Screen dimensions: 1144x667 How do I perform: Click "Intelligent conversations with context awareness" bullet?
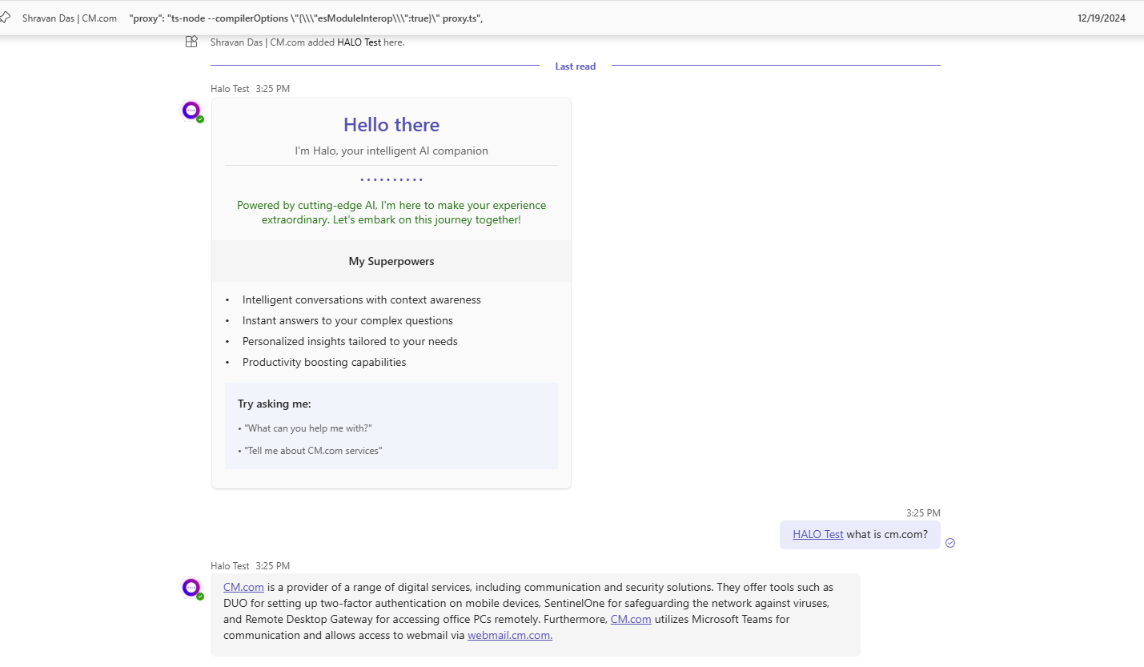362,299
